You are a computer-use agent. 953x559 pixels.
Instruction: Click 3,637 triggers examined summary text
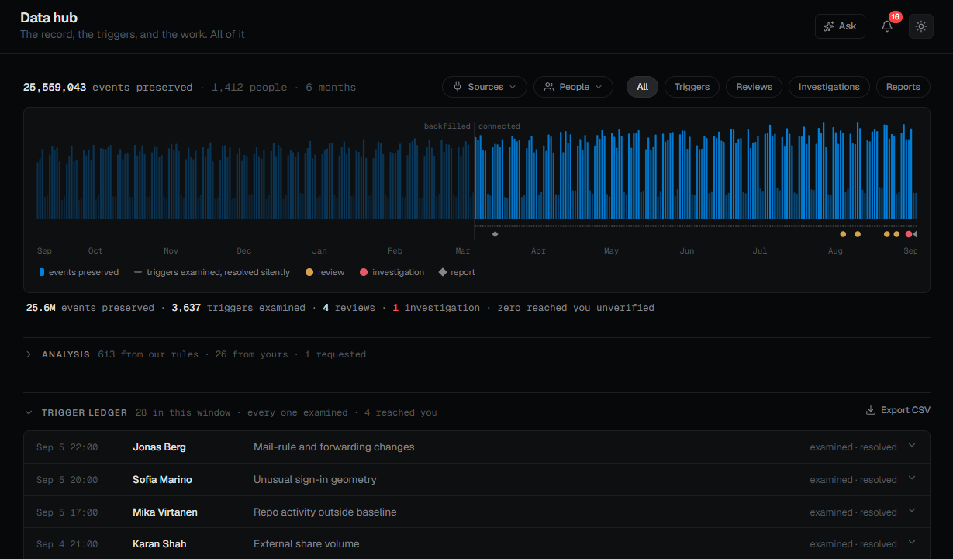238,308
